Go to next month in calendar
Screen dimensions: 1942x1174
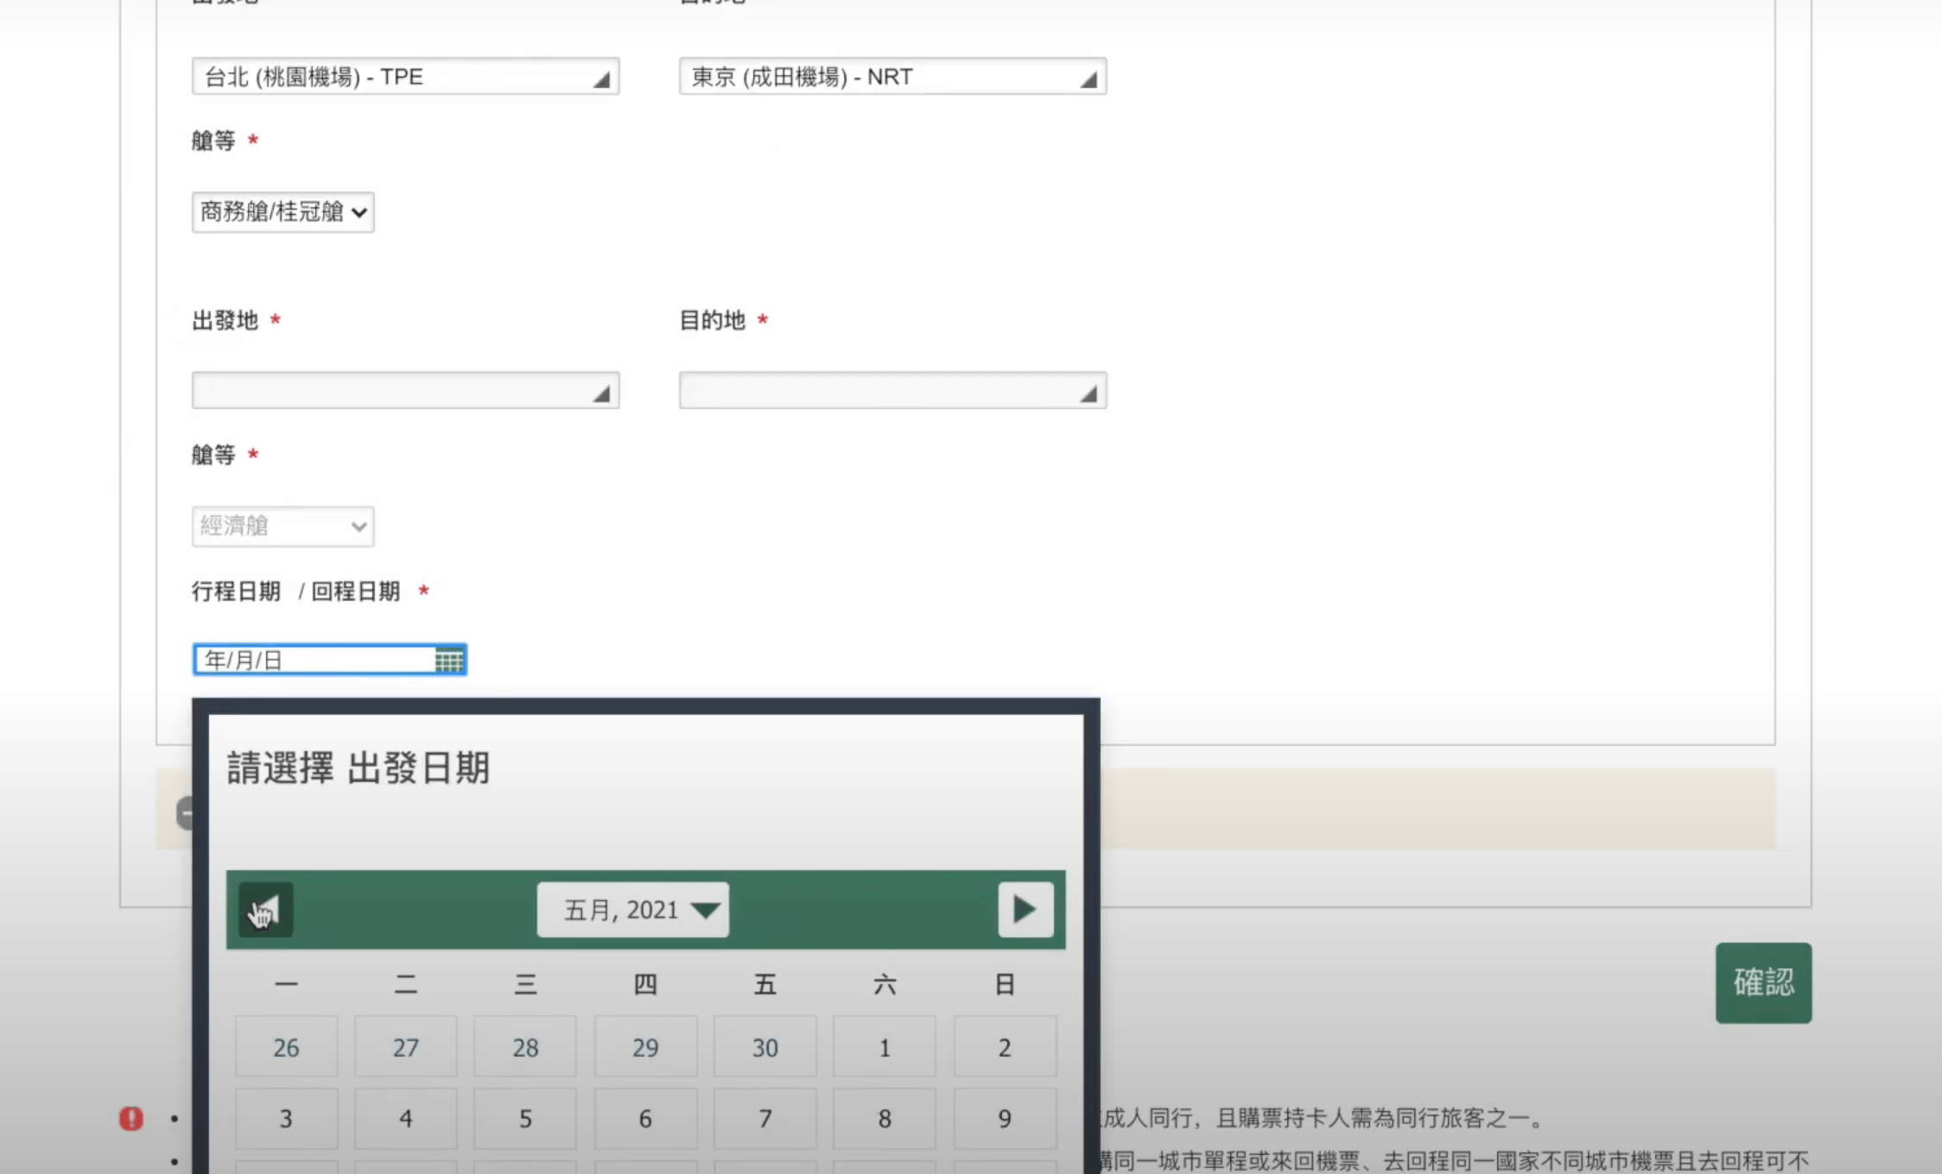tap(1025, 910)
